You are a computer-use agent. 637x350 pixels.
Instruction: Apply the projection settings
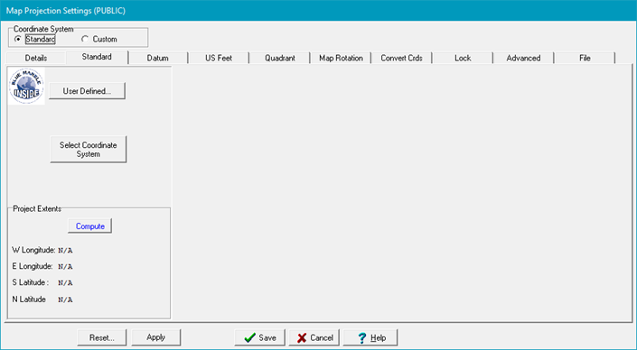pyautogui.click(x=156, y=337)
